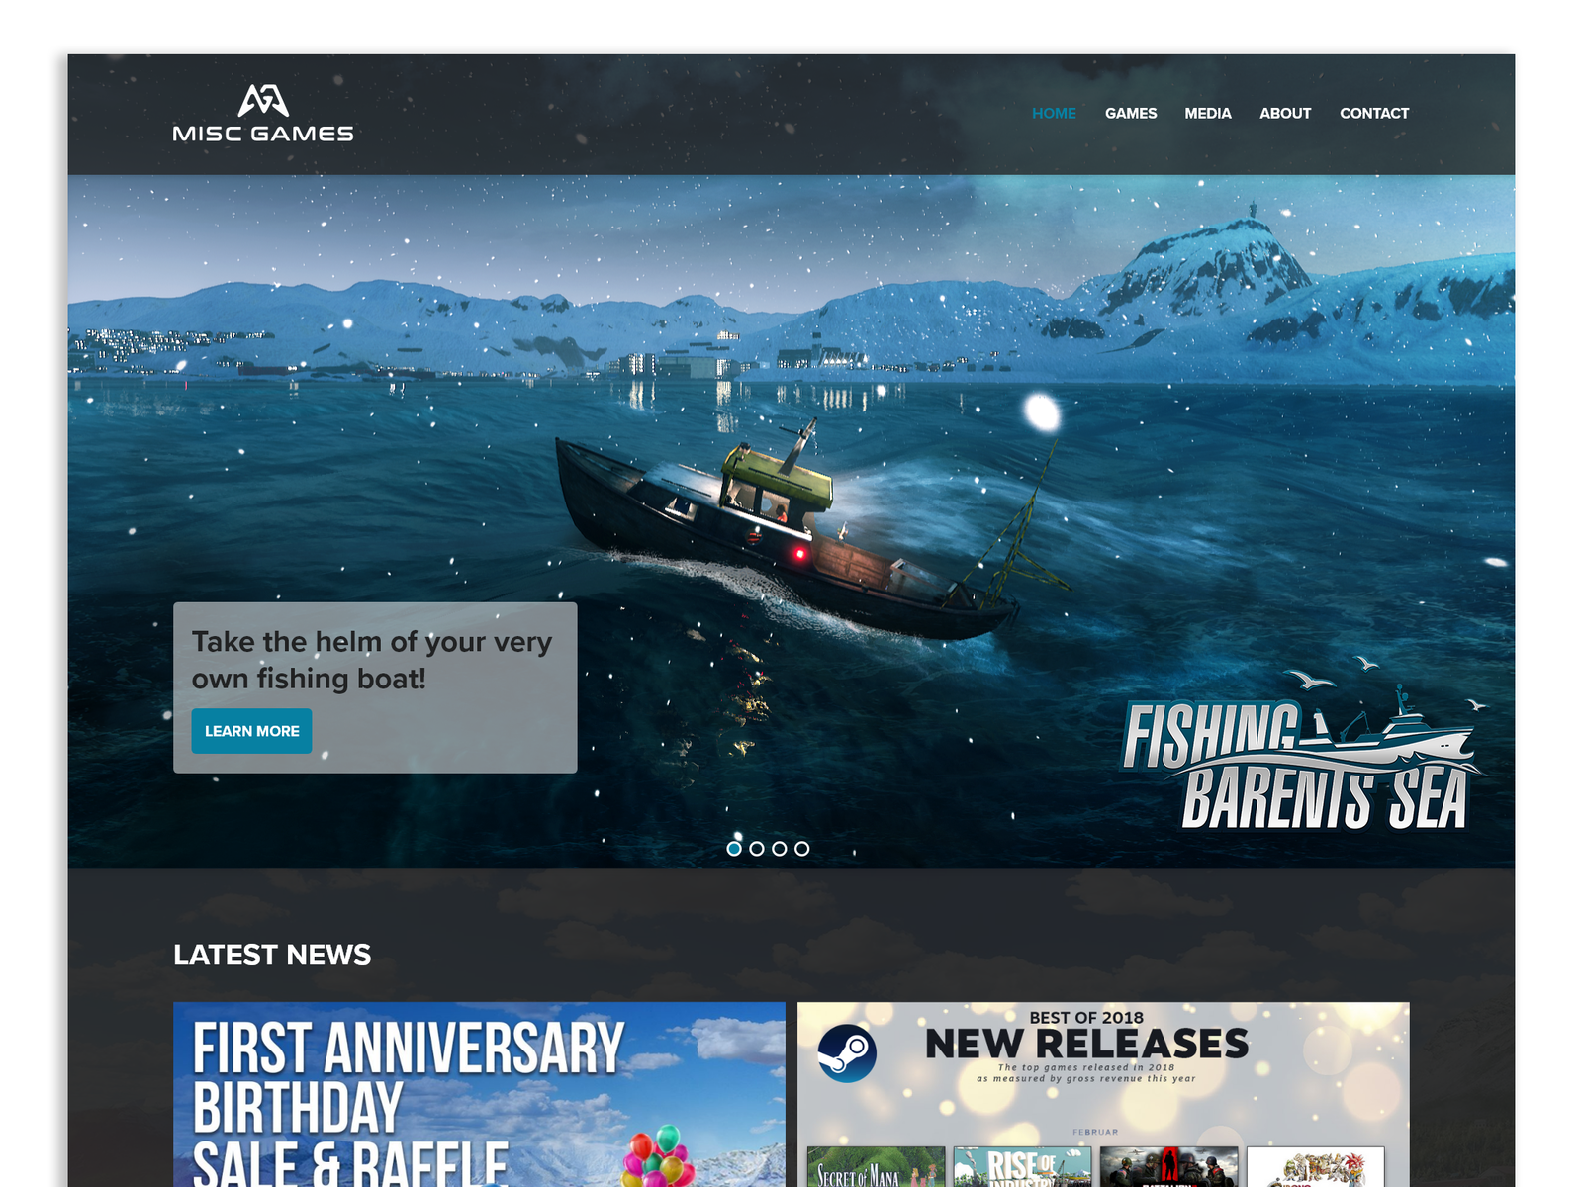Select the second carousel navigation dot
Image resolution: width=1583 pixels, height=1187 pixels.
[757, 848]
